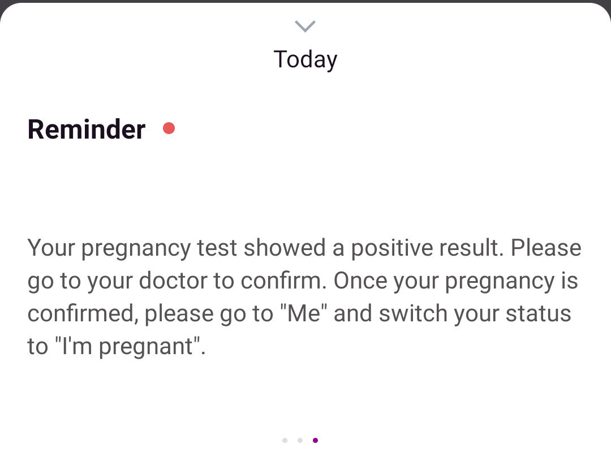Image resolution: width=611 pixels, height=465 pixels.
Task: Tap the quoted "Me" text in reminder
Action: tap(304, 313)
